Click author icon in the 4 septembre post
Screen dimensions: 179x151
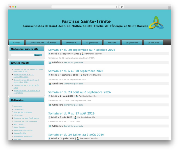coord(81,75)
